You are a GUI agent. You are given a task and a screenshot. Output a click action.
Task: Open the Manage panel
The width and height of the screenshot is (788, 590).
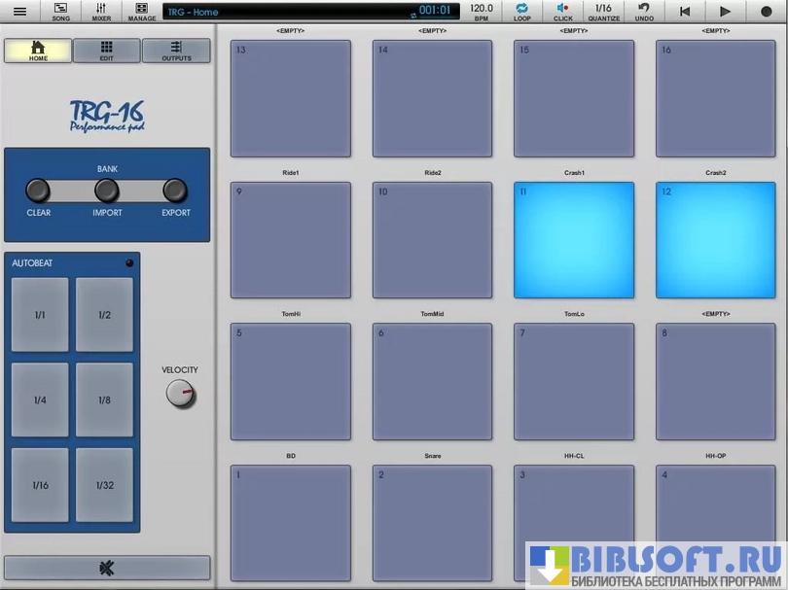pyautogui.click(x=142, y=12)
